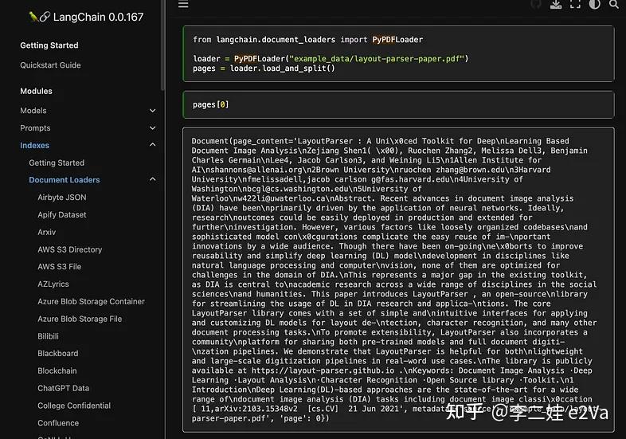Click the LangChain parrot logo
Image resolution: width=626 pixels, height=439 pixels.
pyautogui.click(x=39, y=17)
